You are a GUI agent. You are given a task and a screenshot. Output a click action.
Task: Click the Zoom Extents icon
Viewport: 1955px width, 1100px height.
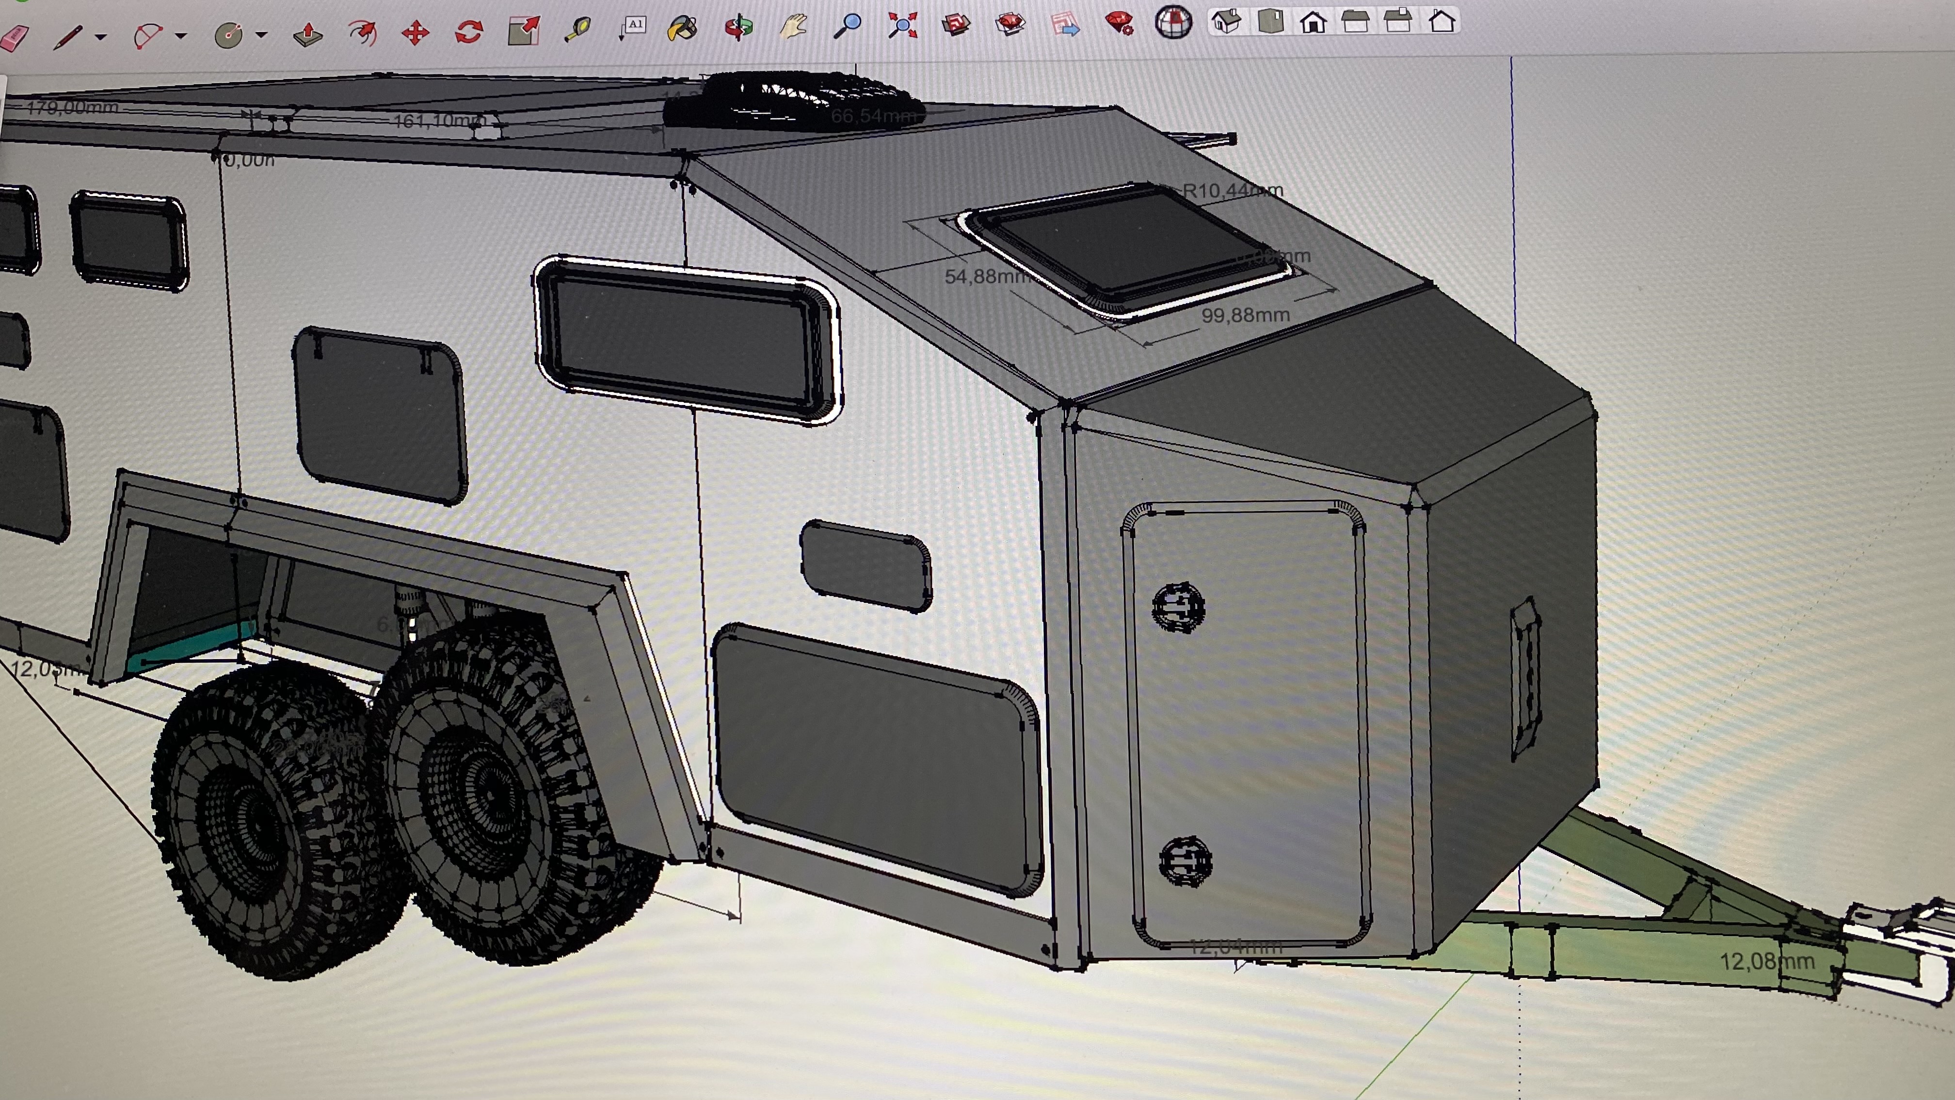pos(902,25)
